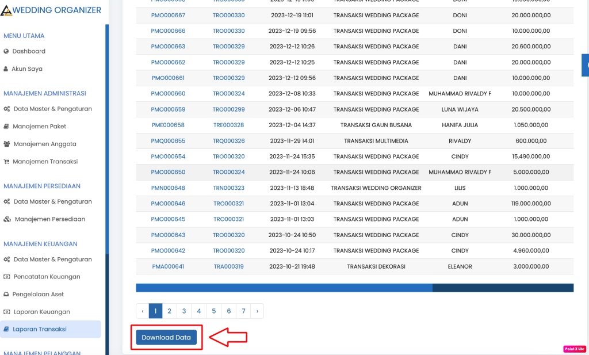Select the Manajemen Anggota users icon
Viewport: 589px width, 355px height.
point(6,144)
